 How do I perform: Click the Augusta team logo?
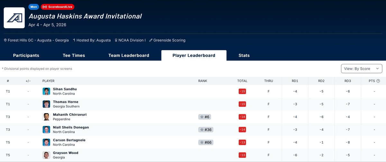14,18
